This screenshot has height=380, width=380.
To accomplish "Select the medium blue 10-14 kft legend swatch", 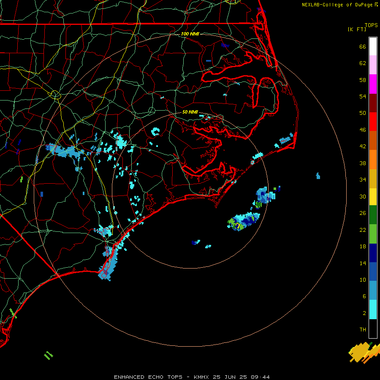I will (373, 271).
